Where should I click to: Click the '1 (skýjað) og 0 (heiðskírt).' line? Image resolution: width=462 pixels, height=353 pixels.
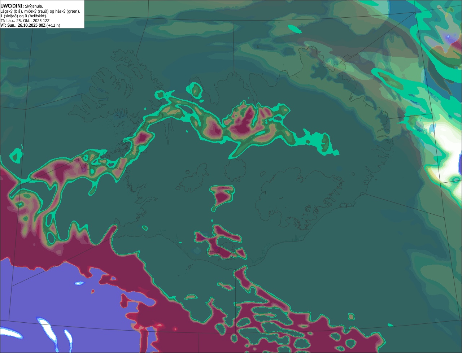[x=24, y=16]
